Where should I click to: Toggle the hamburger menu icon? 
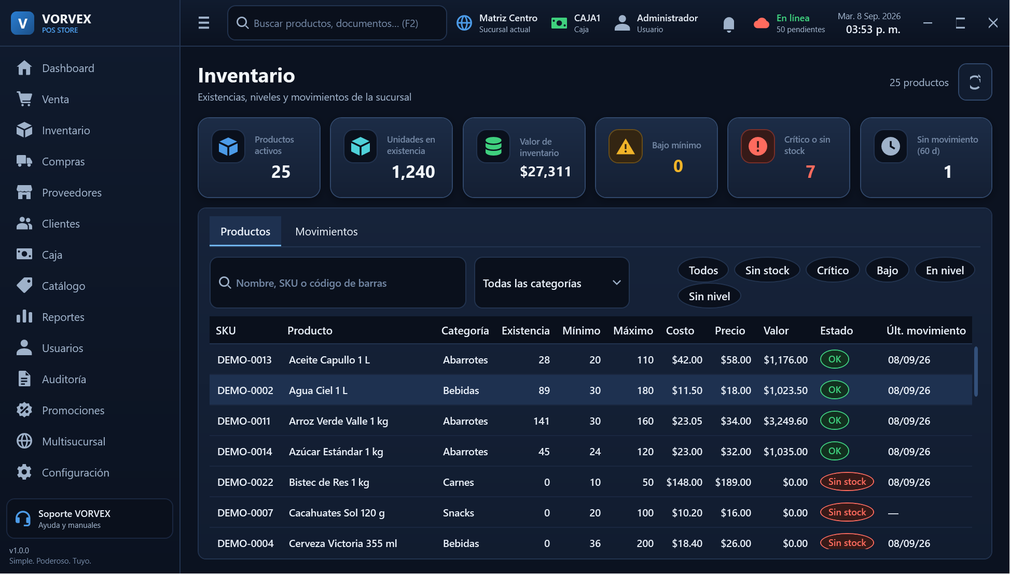[204, 23]
